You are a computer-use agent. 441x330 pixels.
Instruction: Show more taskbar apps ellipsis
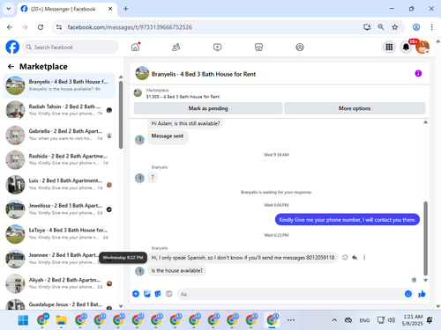[x=291, y=320]
